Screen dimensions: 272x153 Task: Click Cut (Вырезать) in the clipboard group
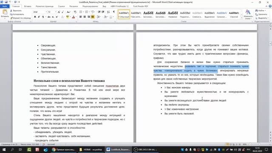tap(16, 11)
